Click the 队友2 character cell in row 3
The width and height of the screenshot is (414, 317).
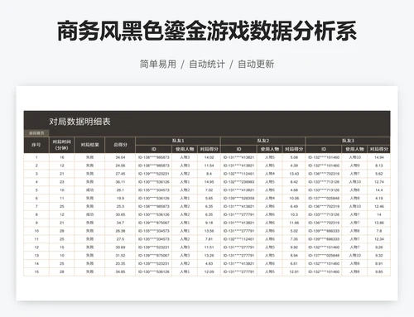tap(270, 174)
